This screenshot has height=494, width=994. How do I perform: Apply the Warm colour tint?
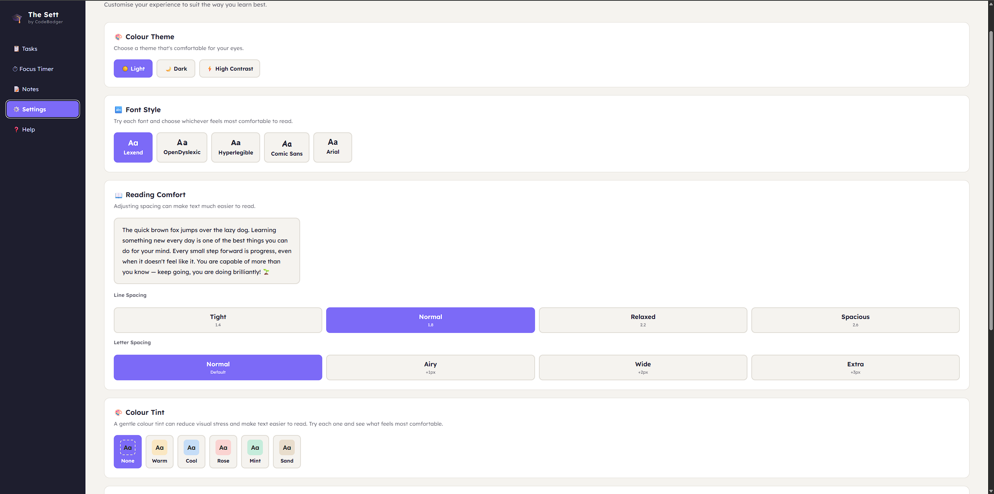click(x=160, y=452)
